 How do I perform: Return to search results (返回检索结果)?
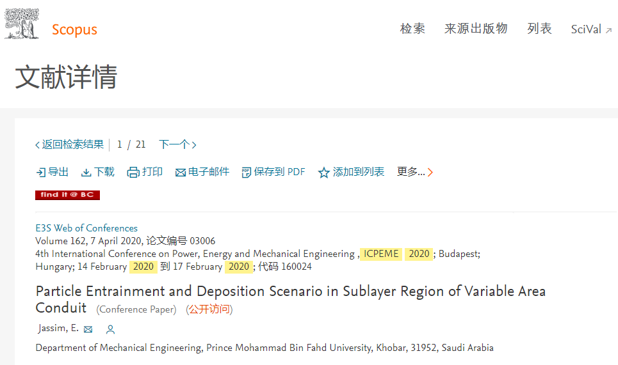69,145
